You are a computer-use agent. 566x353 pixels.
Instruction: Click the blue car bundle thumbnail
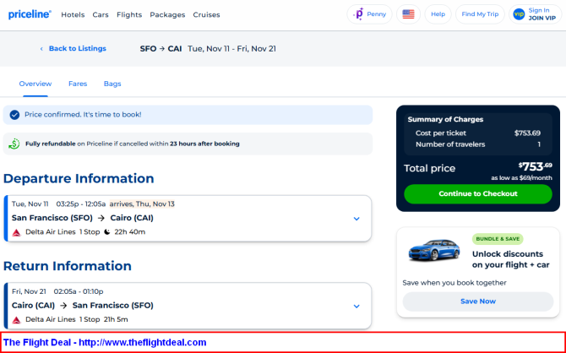(x=434, y=249)
